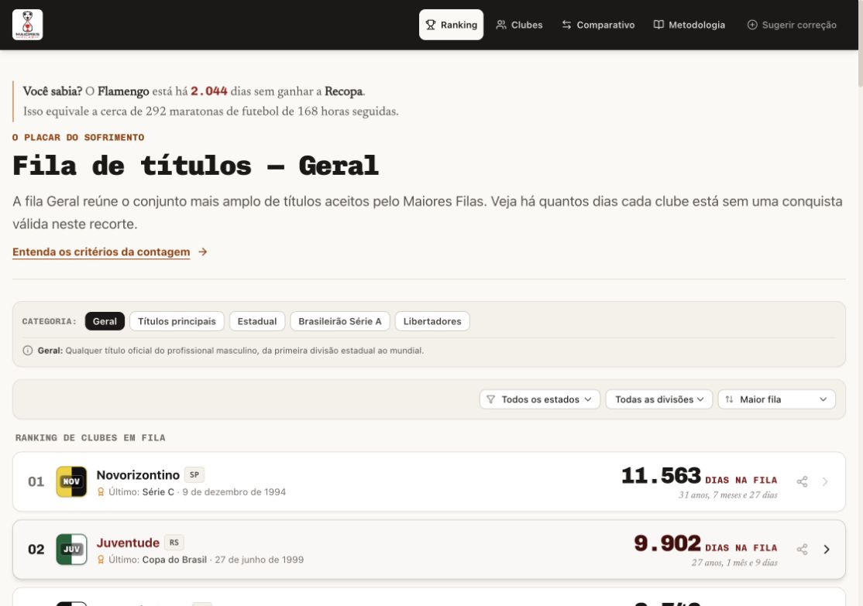Viewport: 863px width, 606px height.
Task: Click the RS state tag
Action: tap(174, 543)
